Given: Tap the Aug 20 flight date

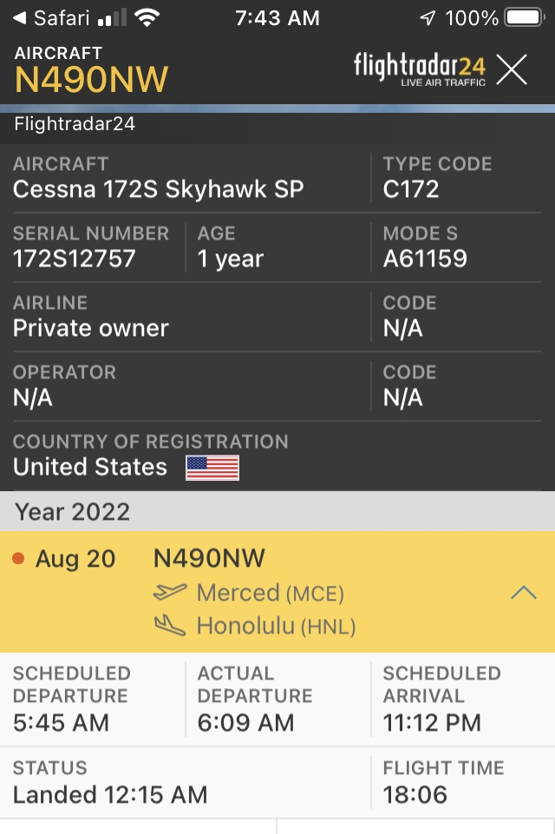Looking at the screenshot, I should pos(75,559).
